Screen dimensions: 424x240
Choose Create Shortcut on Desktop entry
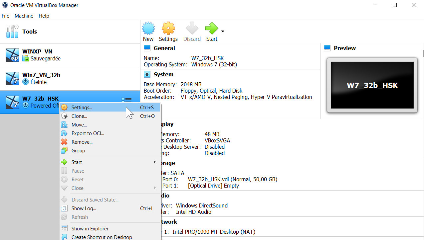(110, 237)
